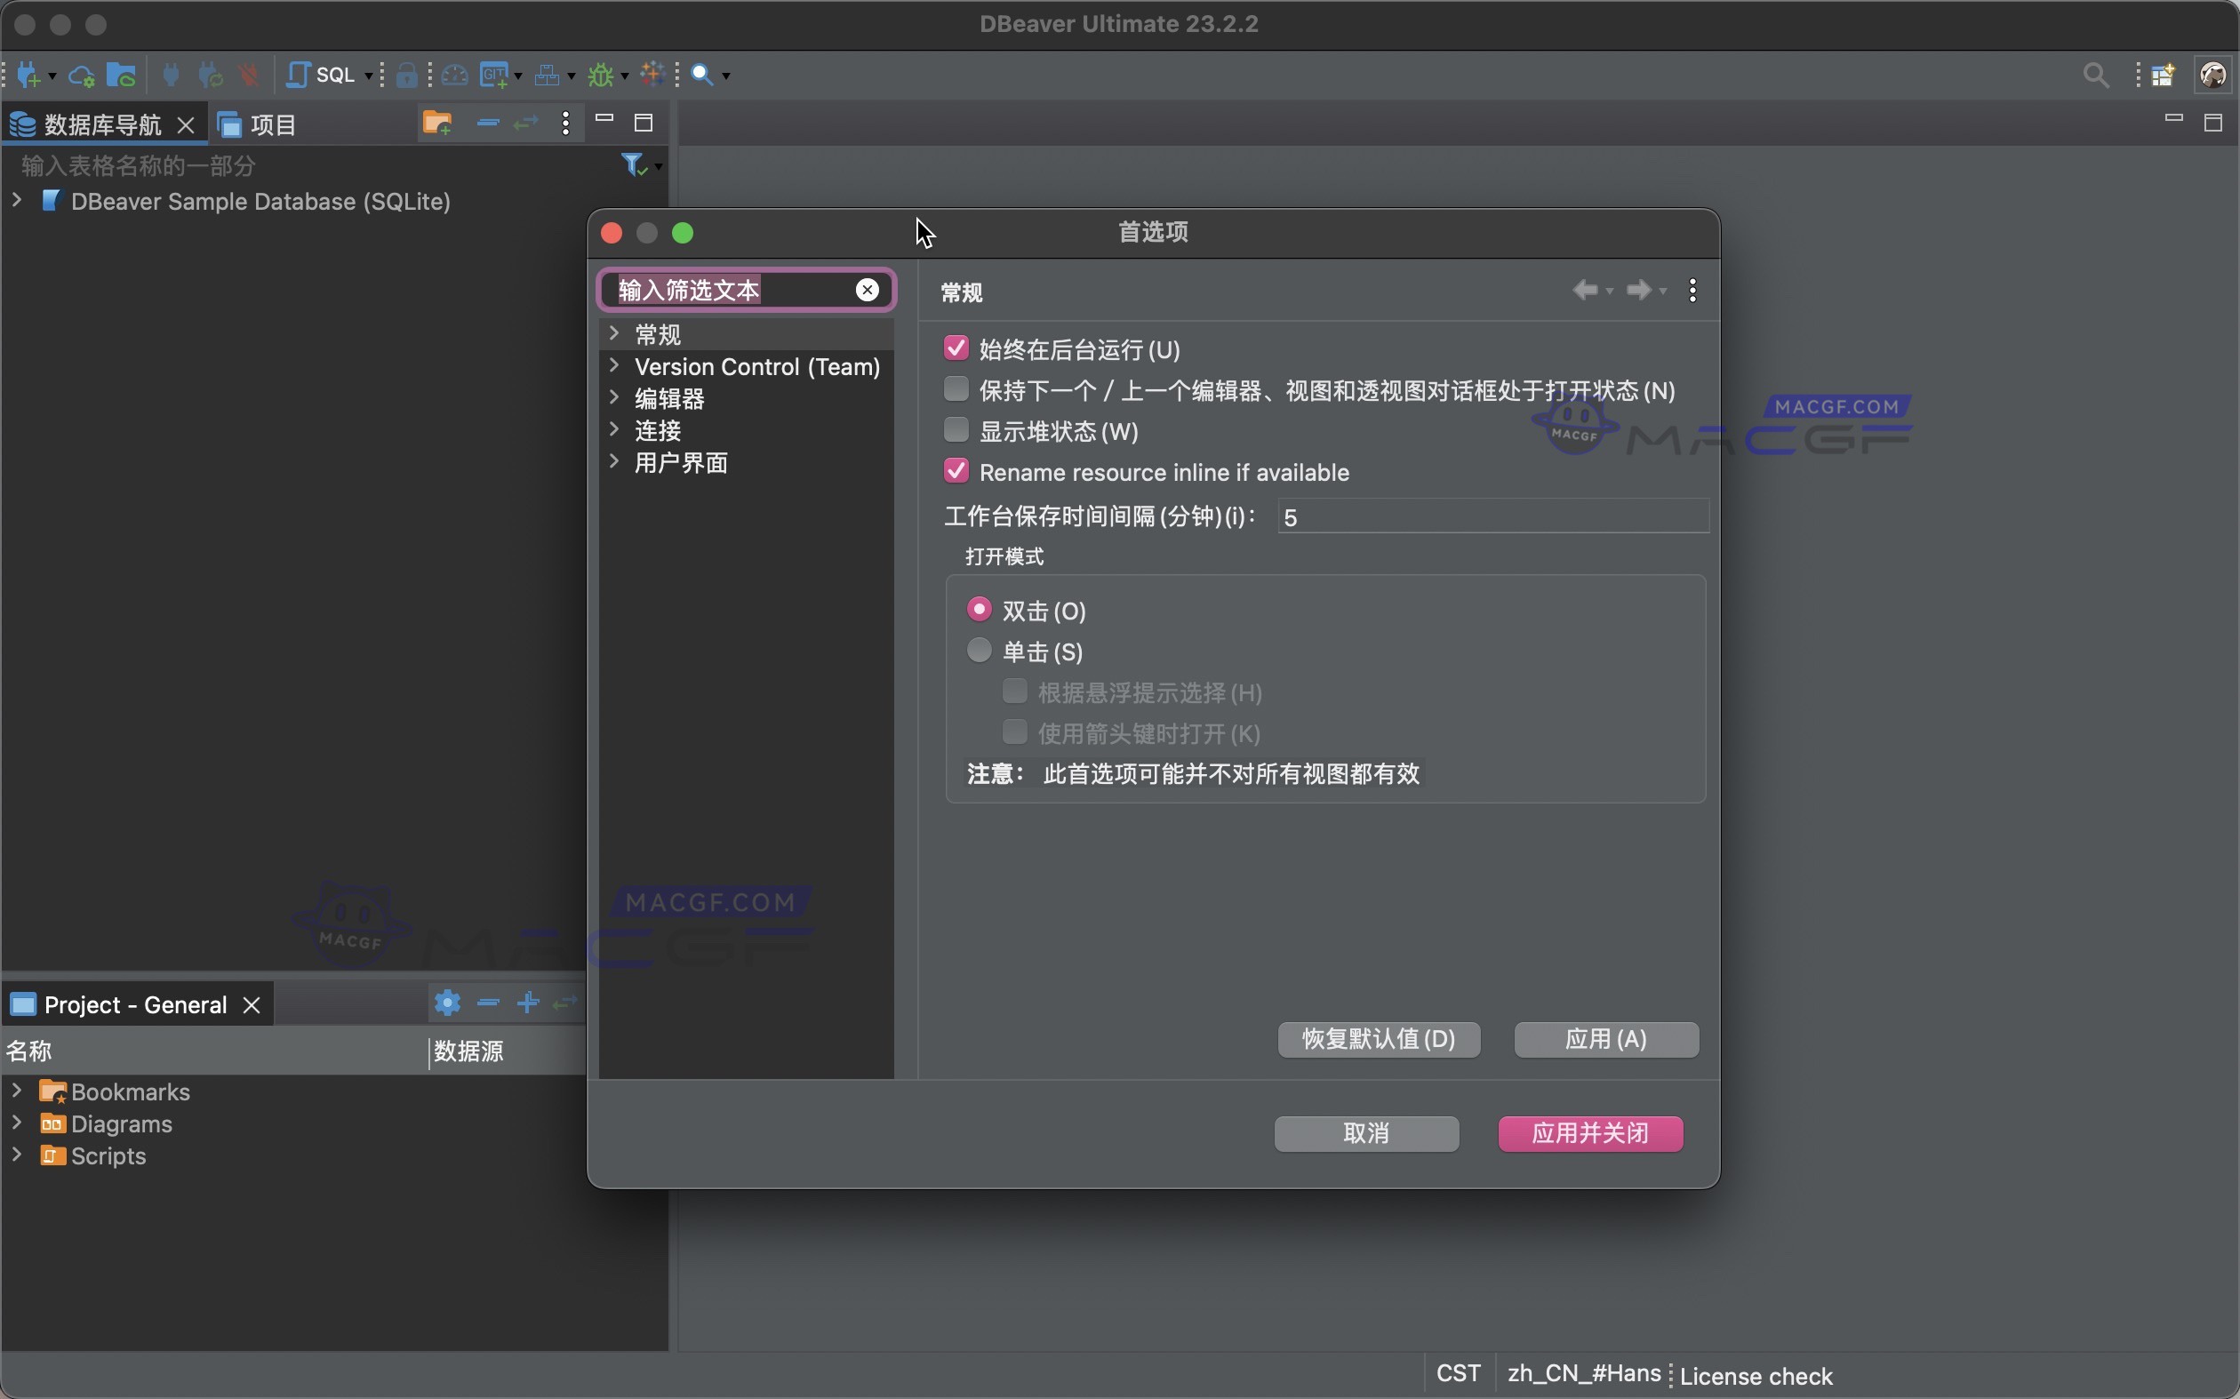Expand DBeaver Sample Database tree item
This screenshot has width=2240, height=1399.
pos(16,201)
